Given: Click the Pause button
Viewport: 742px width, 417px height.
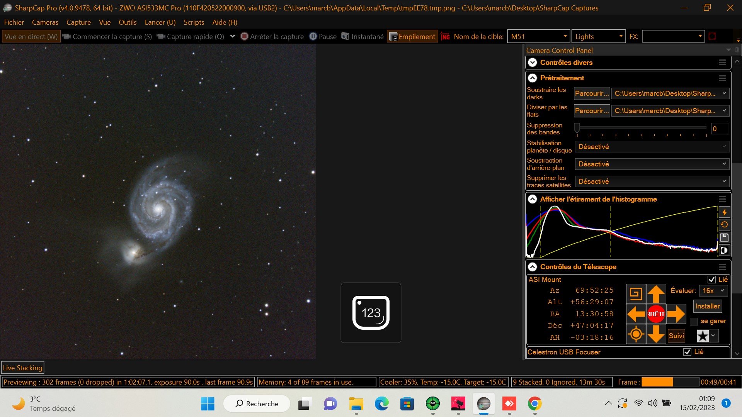Looking at the screenshot, I should point(323,37).
